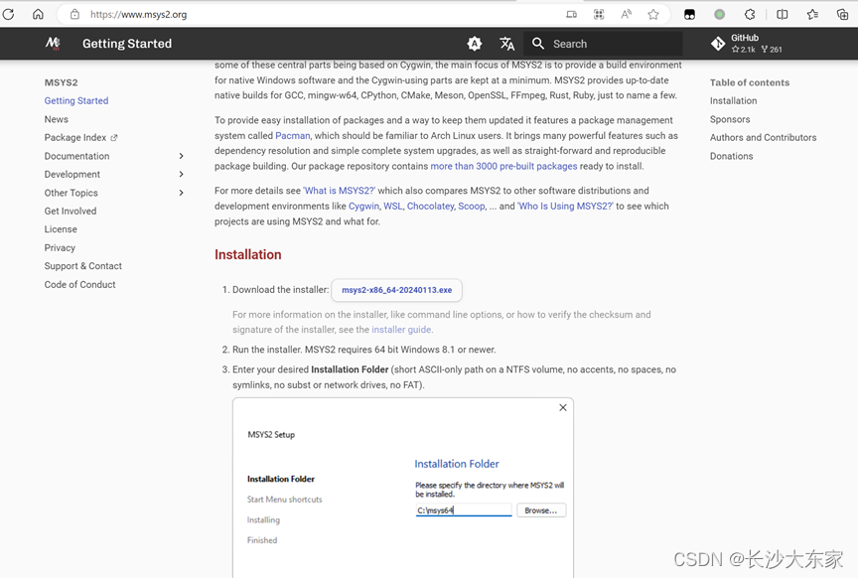858x578 pixels.
Task: Open the Documentation sidebar item
Action: pos(76,156)
